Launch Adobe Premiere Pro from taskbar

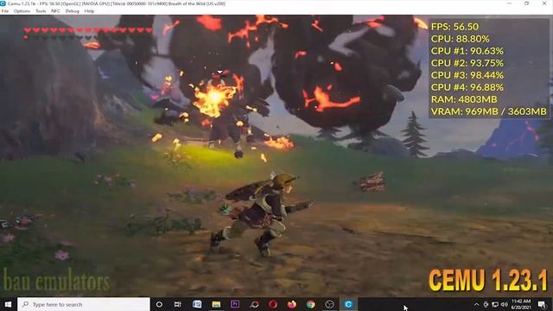pyautogui.click(x=235, y=304)
